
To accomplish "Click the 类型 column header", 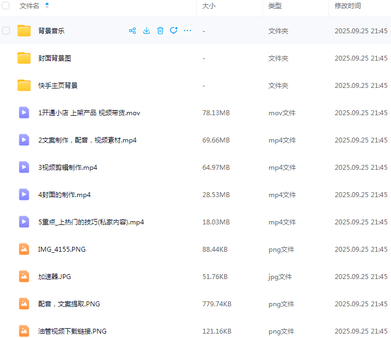I will point(275,5).
